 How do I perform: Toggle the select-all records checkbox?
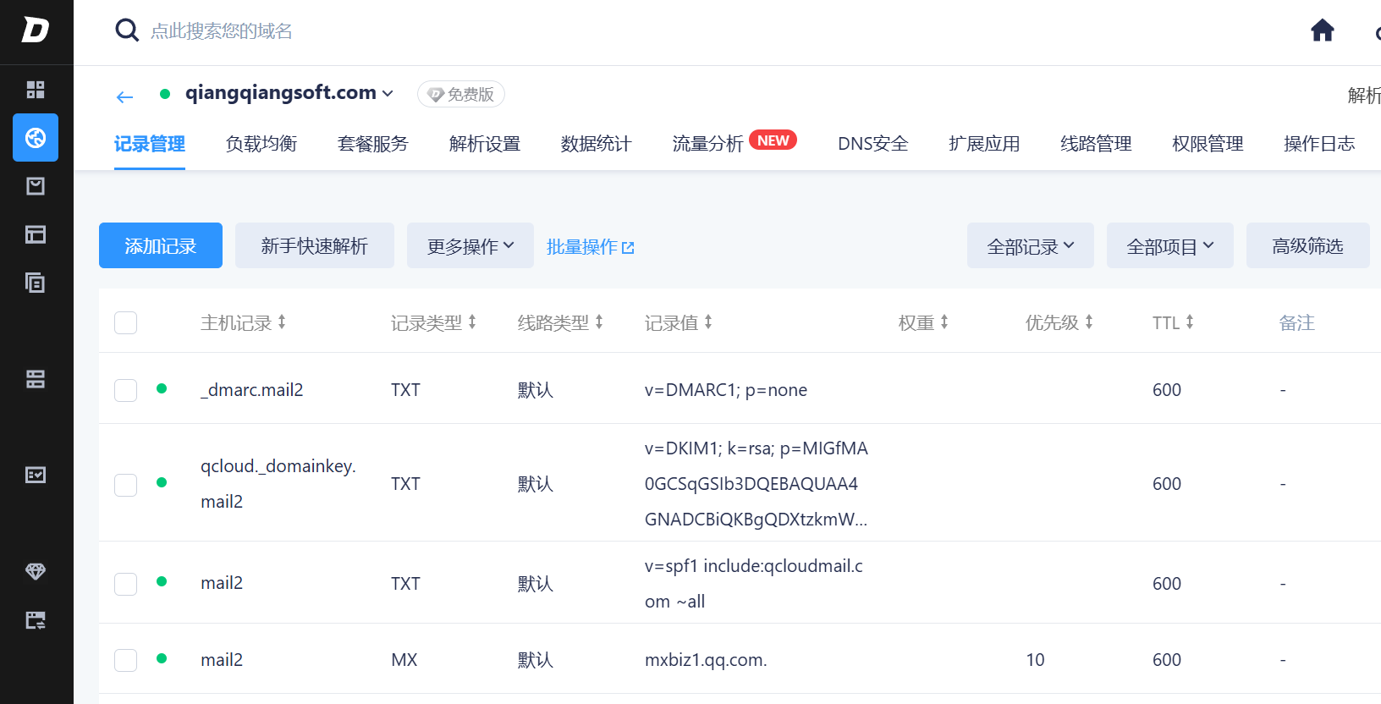(126, 322)
